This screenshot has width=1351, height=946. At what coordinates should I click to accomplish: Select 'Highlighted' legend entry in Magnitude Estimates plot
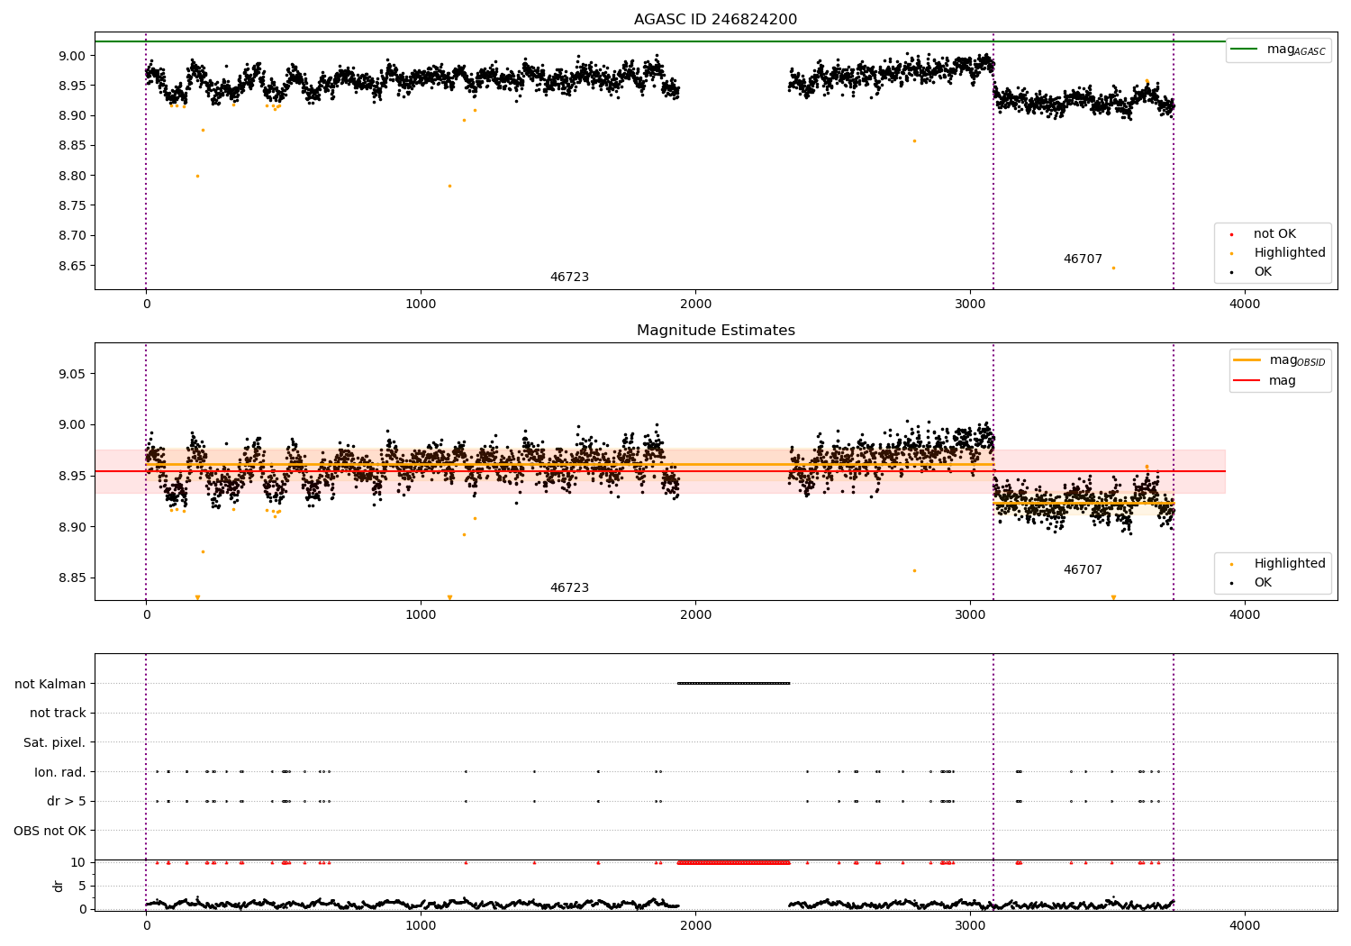coord(1290,564)
